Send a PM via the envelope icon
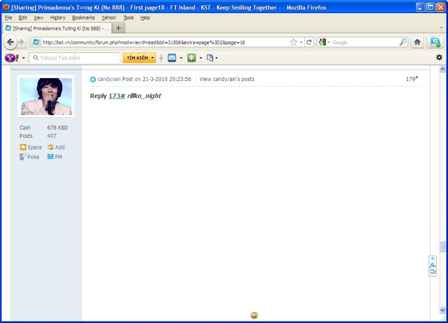Viewport: 448px width, 323px height. point(51,156)
